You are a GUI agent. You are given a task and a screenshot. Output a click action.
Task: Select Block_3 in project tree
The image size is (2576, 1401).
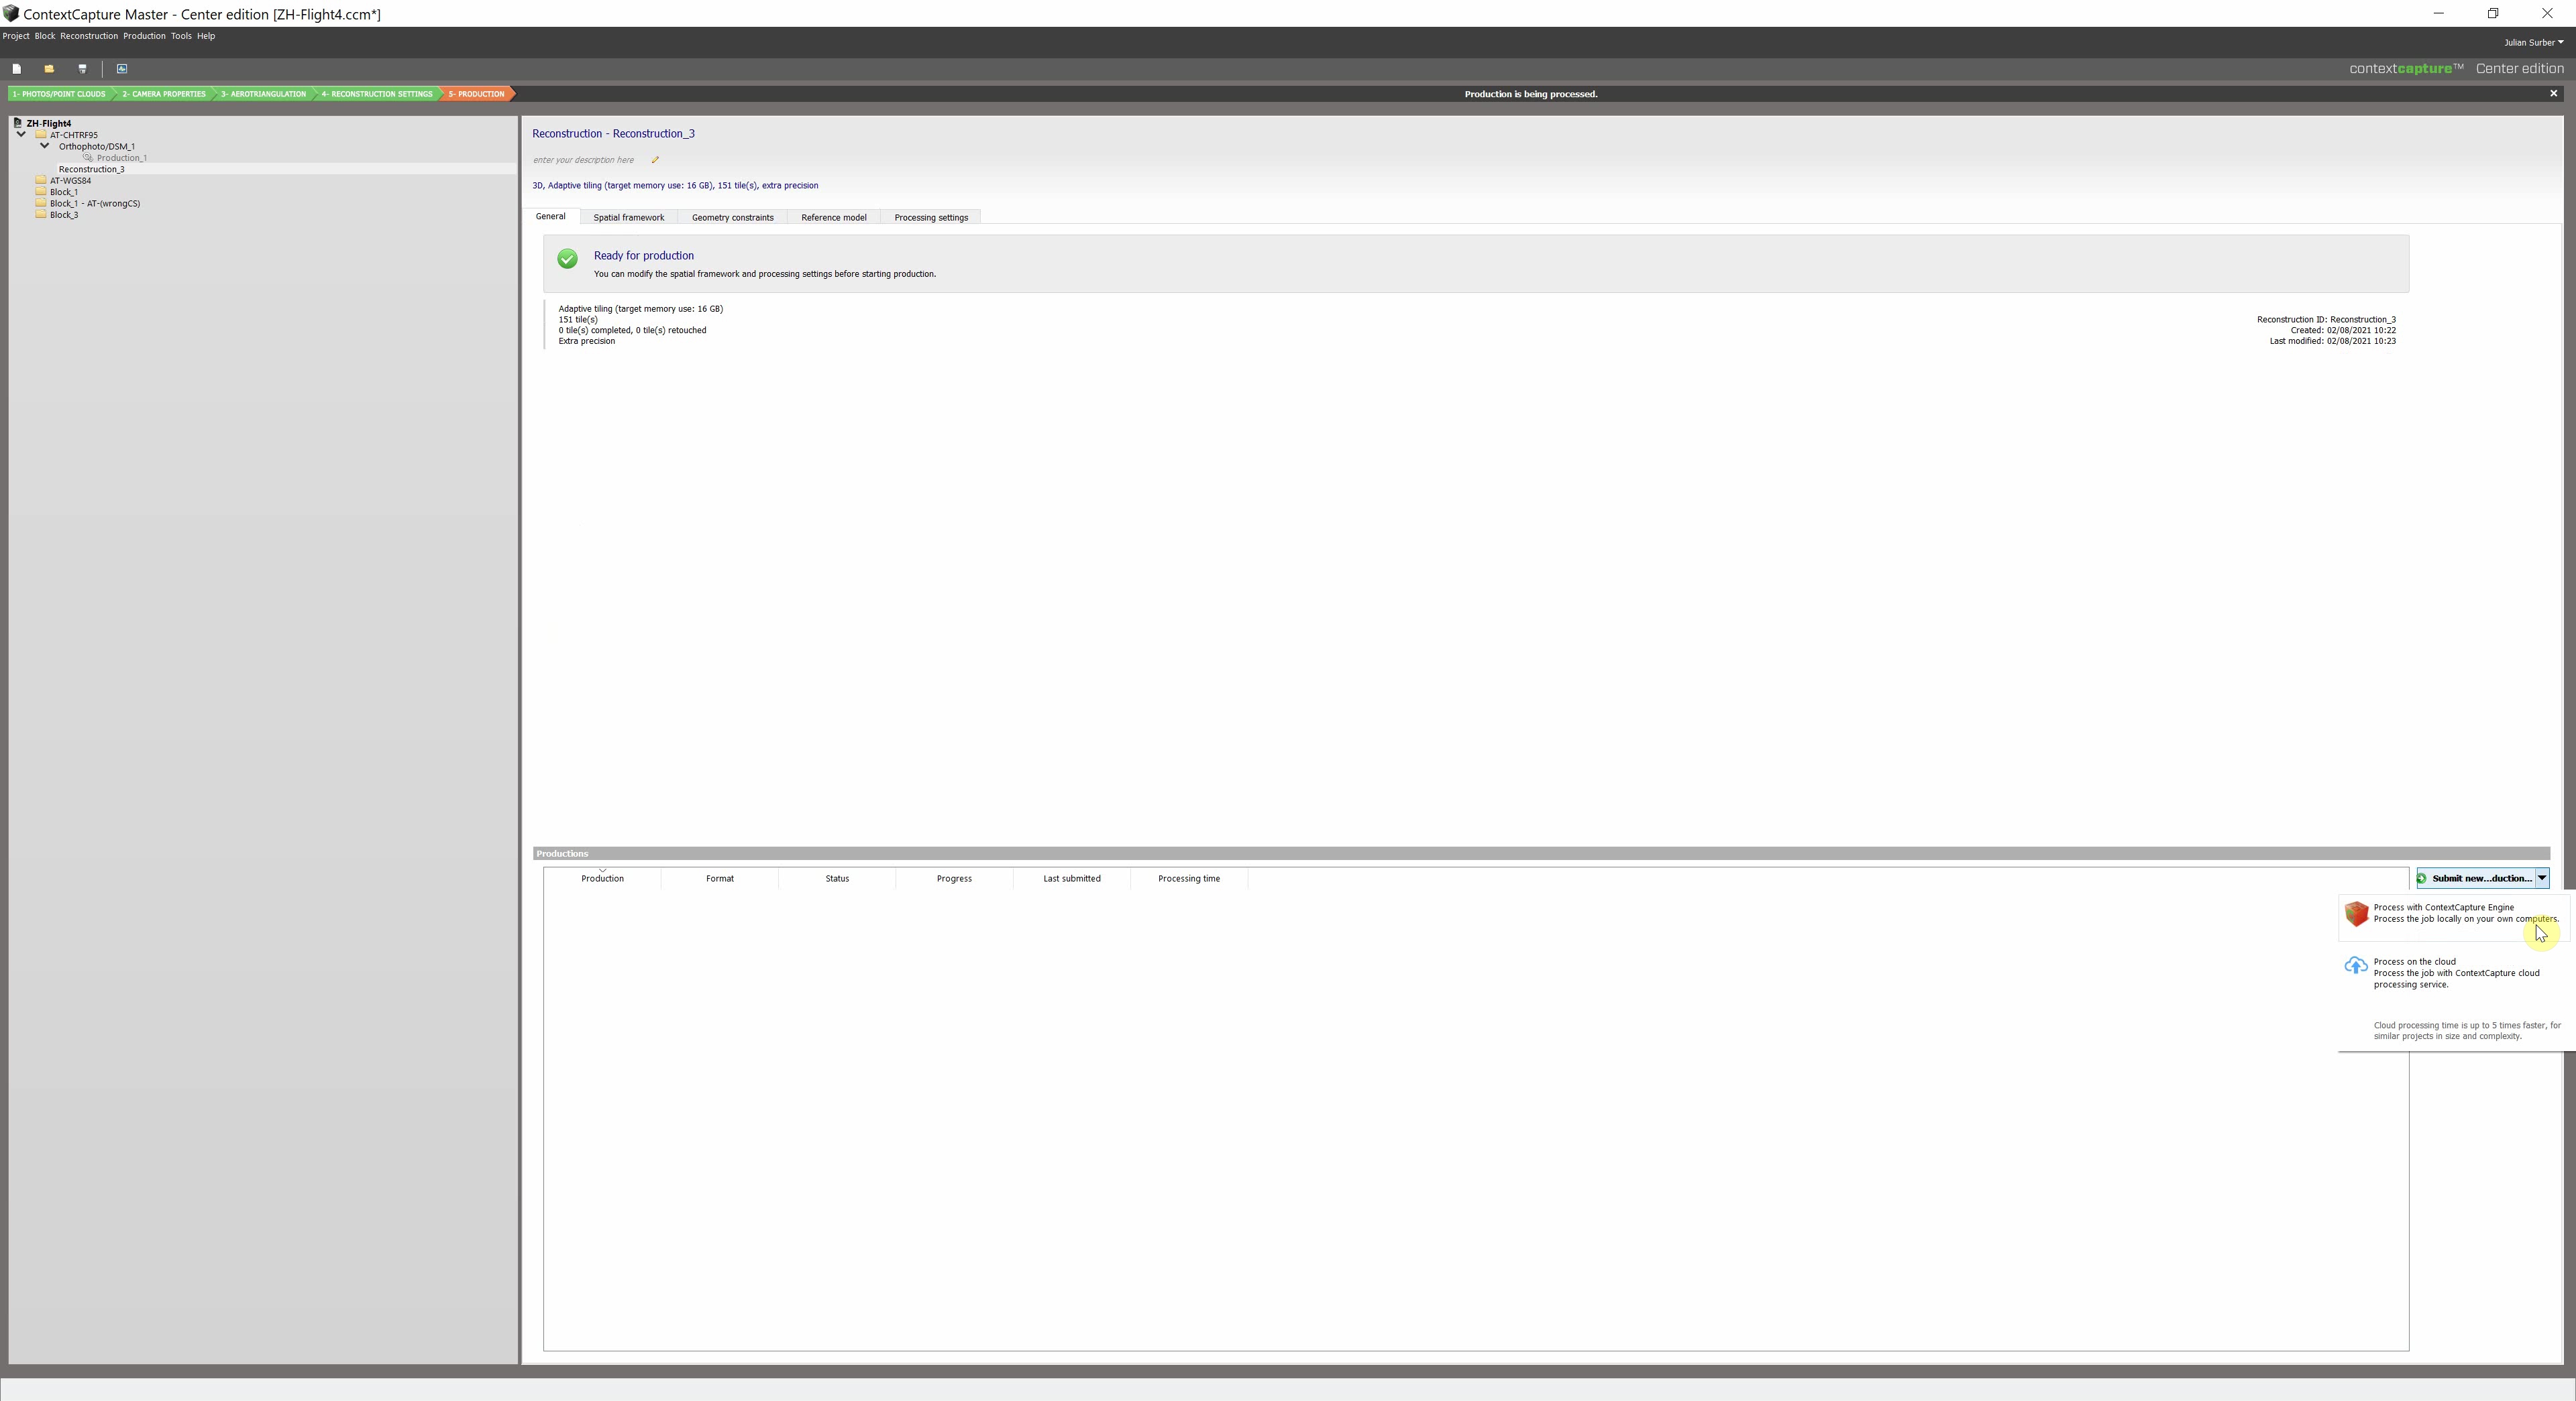tap(64, 215)
